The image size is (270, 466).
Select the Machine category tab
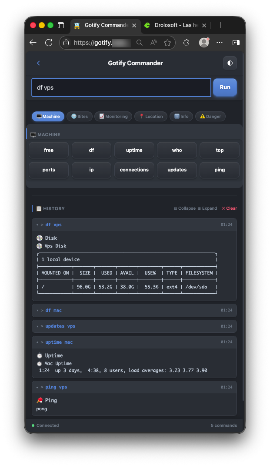pos(48,116)
